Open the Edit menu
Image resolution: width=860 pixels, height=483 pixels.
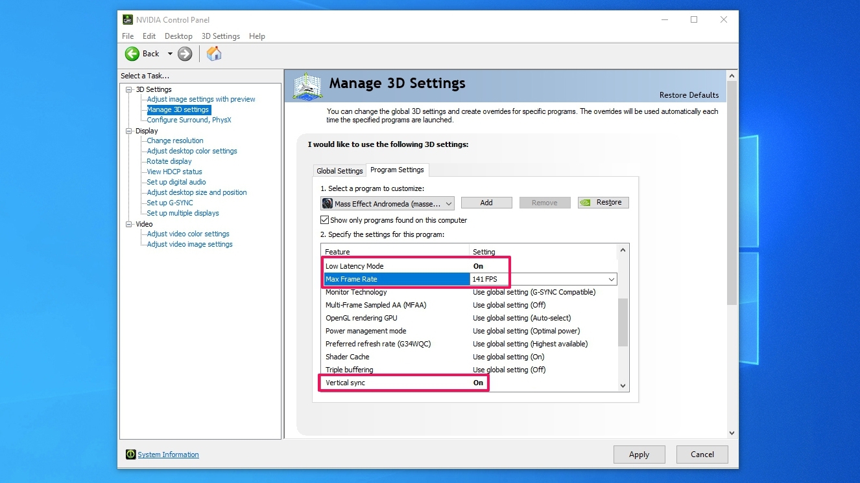[x=149, y=36]
